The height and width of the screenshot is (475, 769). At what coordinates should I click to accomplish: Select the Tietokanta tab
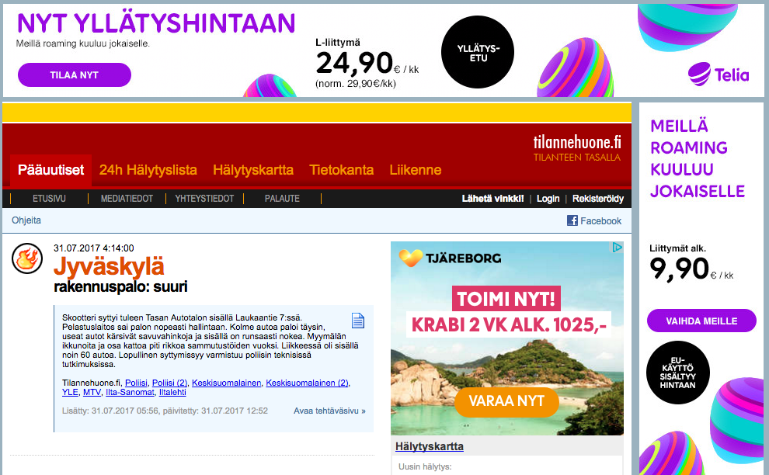click(x=341, y=170)
